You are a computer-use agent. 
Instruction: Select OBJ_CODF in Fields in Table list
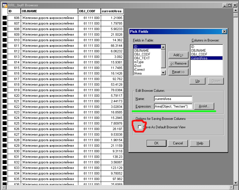147,54
